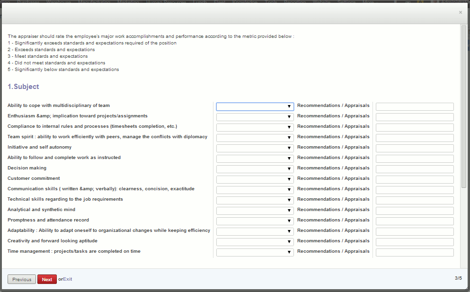The width and height of the screenshot is (470, 292).
Task: Open the Time management rating dropdown
Action: [x=255, y=252]
